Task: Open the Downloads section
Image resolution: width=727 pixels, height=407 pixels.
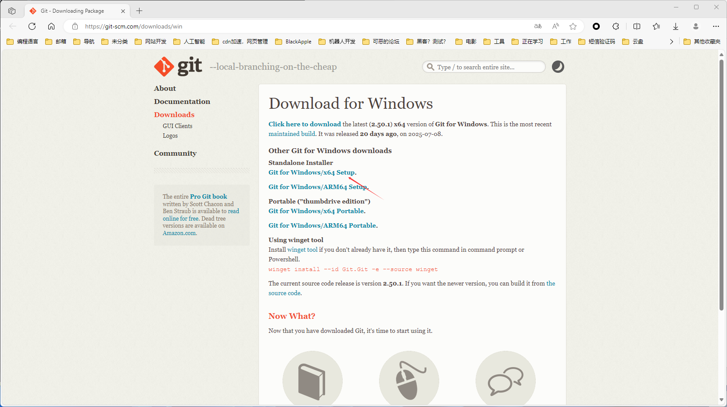Action: 174,115
